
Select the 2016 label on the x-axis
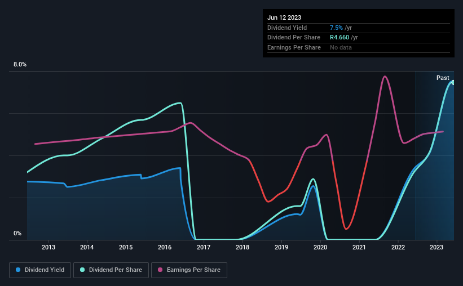point(165,247)
